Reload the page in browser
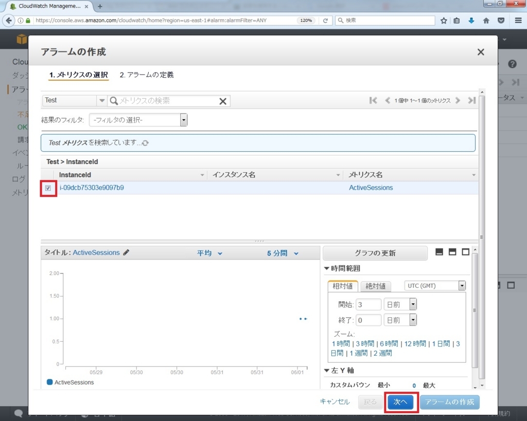The image size is (527, 421). pyautogui.click(x=325, y=21)
